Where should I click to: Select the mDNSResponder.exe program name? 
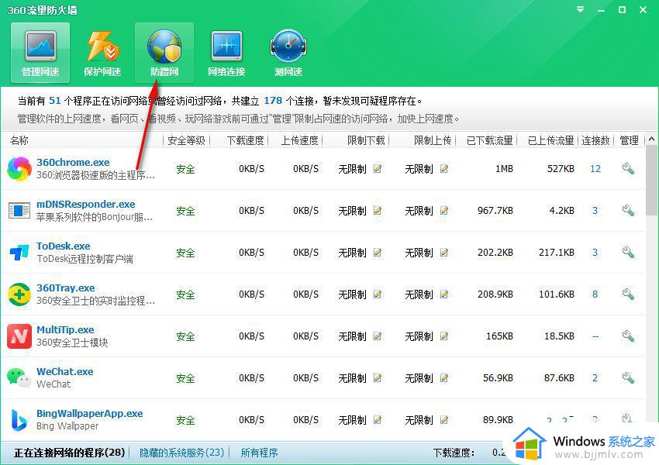click(86, 204)
